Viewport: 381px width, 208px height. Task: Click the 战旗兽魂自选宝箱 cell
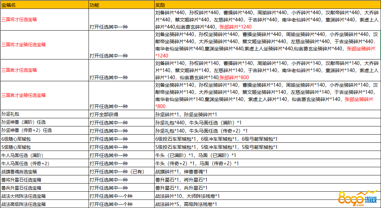pyautogui.click(x=19, y=172)
